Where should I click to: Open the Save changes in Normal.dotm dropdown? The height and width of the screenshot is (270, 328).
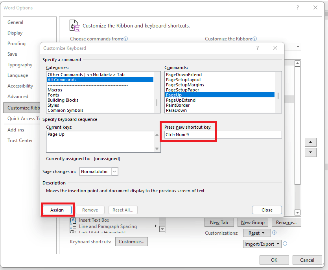114,171
